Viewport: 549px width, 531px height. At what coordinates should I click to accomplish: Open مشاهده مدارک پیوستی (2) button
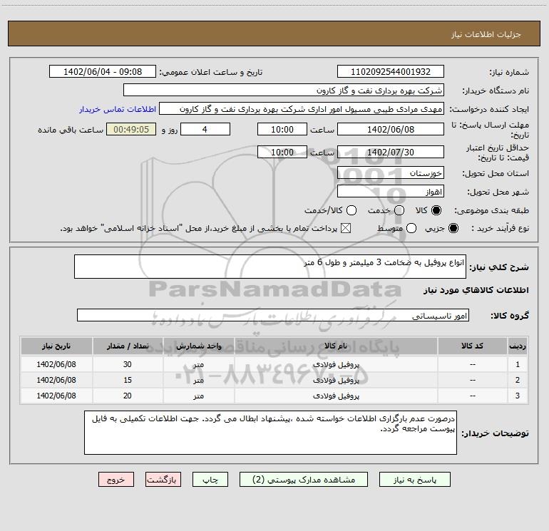pyautogui.click(x=304, y=479)
